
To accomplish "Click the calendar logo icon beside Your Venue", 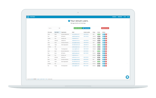I will click(28, 17).
